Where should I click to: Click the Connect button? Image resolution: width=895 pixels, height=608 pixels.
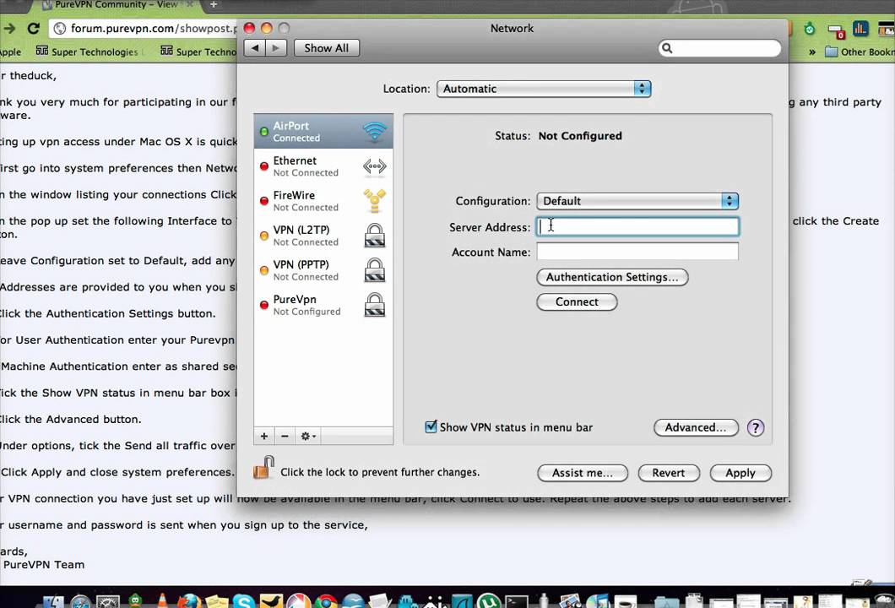[577, 302]
